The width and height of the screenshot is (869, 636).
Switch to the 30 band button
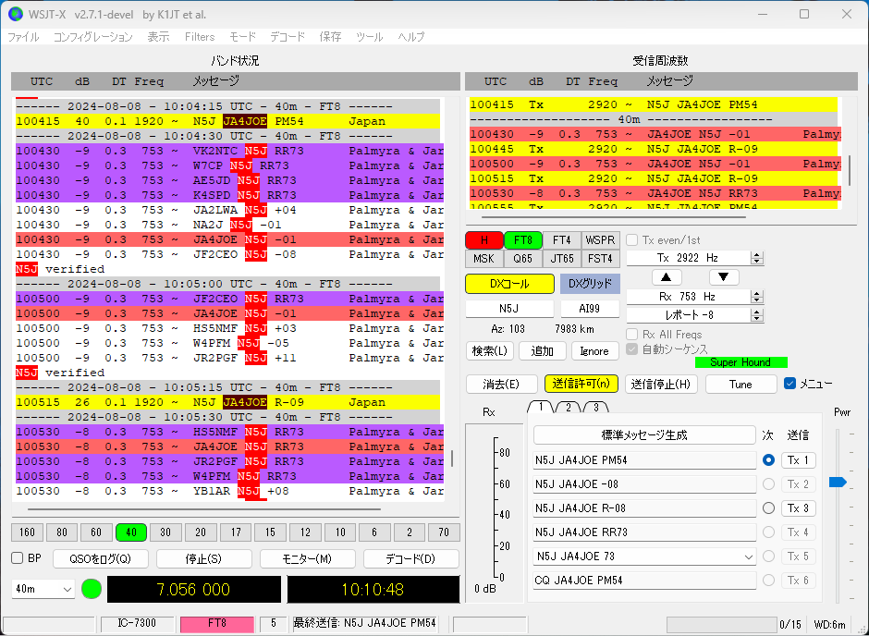point(165,532)
